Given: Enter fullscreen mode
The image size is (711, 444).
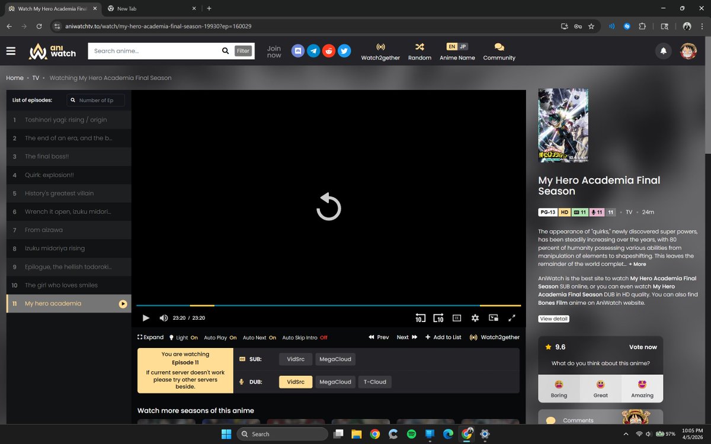Looking at the screenshot, I should tap(512, 318).
